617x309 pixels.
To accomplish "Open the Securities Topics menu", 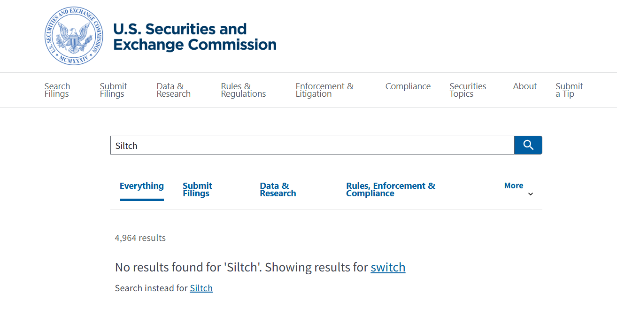I will pyautogui.click(x=467, y=90).
